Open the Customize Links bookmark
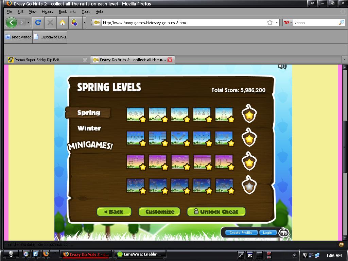 pyautogui.click(x=50, y=37)
